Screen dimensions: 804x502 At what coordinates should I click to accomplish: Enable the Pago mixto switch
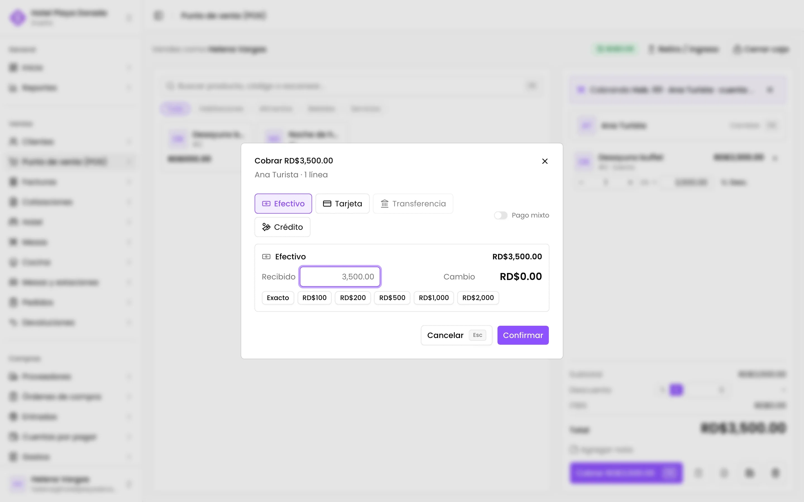tap(500, 216)
